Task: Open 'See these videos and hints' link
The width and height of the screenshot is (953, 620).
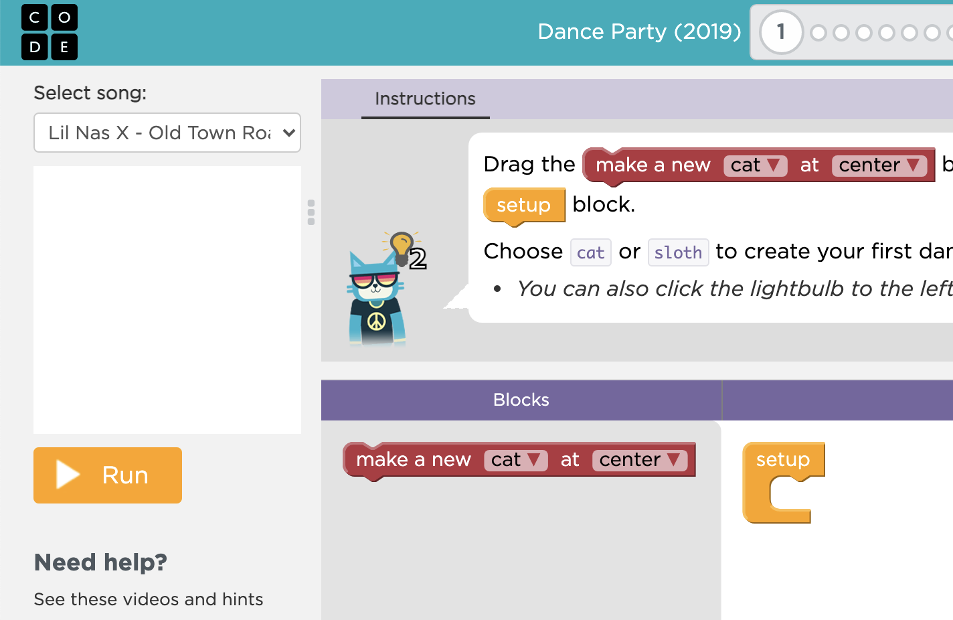Action: point(149,599)
